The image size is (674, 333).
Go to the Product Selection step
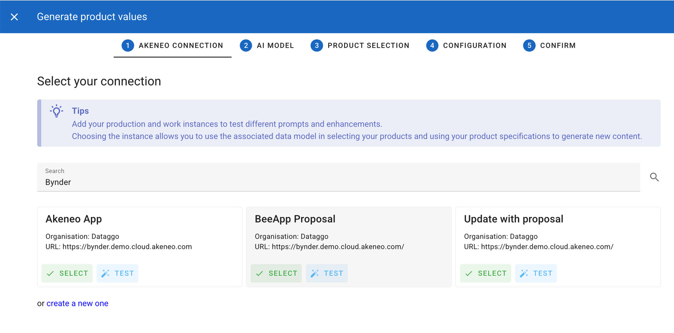[360, 46]
